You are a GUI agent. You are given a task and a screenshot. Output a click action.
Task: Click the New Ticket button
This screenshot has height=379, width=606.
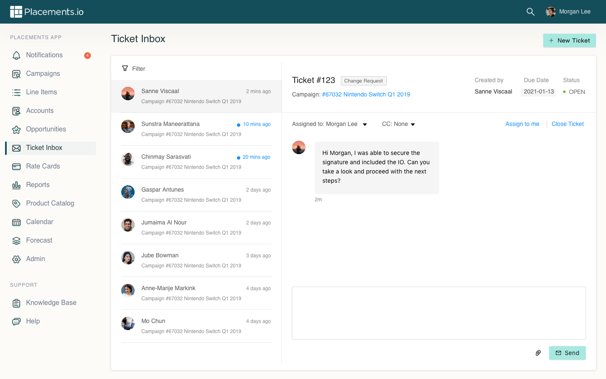click(569, 40)
